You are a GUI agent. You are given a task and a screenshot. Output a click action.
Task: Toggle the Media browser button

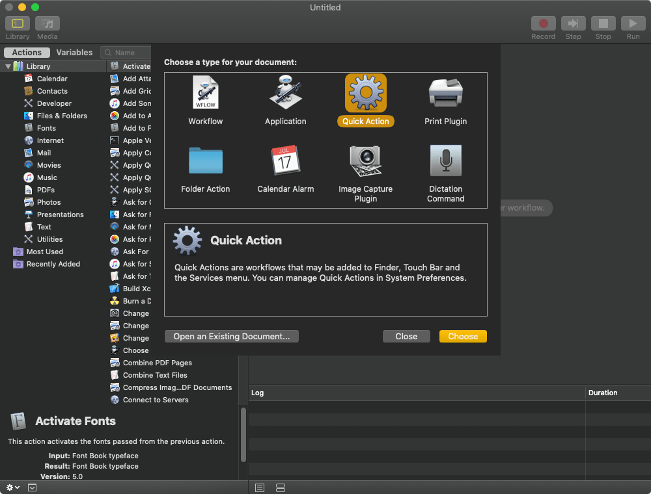point(48,23)
